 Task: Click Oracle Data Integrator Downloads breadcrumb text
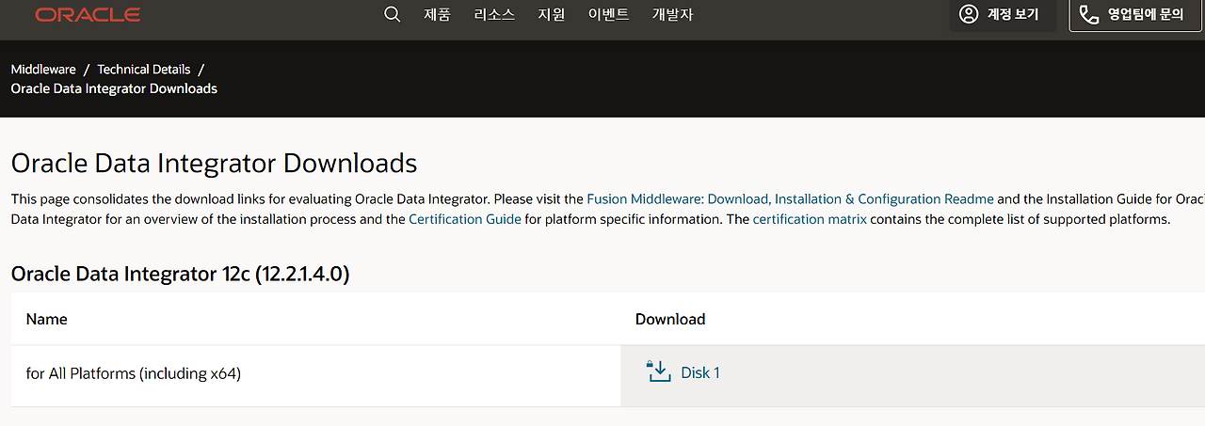coord(114,88)
